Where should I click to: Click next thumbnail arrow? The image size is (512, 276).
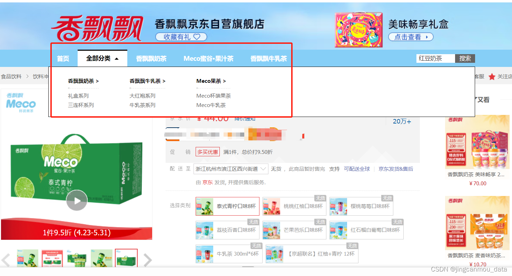pos(148,260)
